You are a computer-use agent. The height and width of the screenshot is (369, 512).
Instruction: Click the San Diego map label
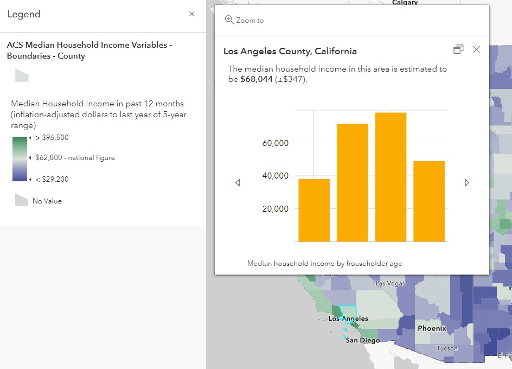363,340
